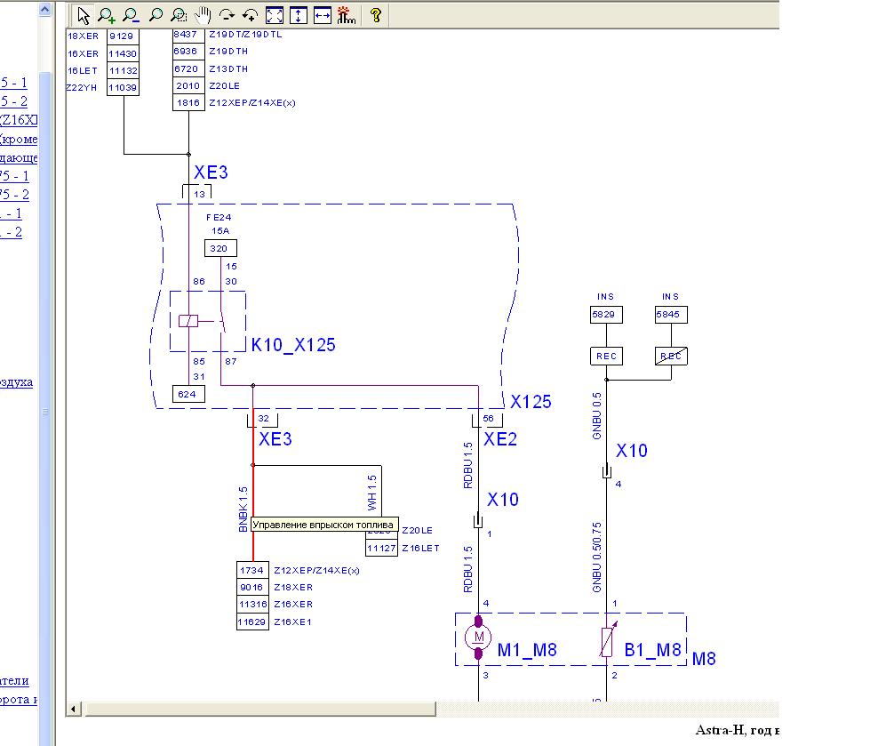This screenshot has height=746, width=878.
Task: Open the sidebar link ending 'здуха'
Action: point(16,382)
